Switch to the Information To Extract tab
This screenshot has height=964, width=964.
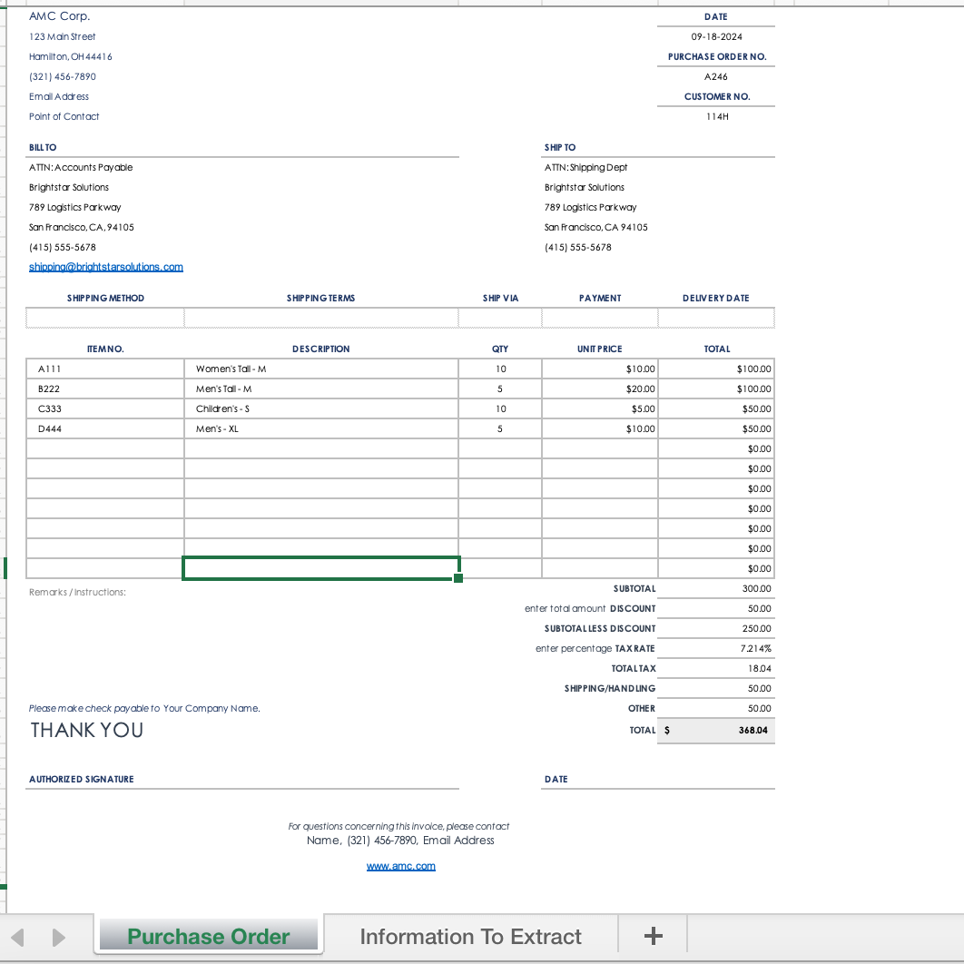pos(470,935)
